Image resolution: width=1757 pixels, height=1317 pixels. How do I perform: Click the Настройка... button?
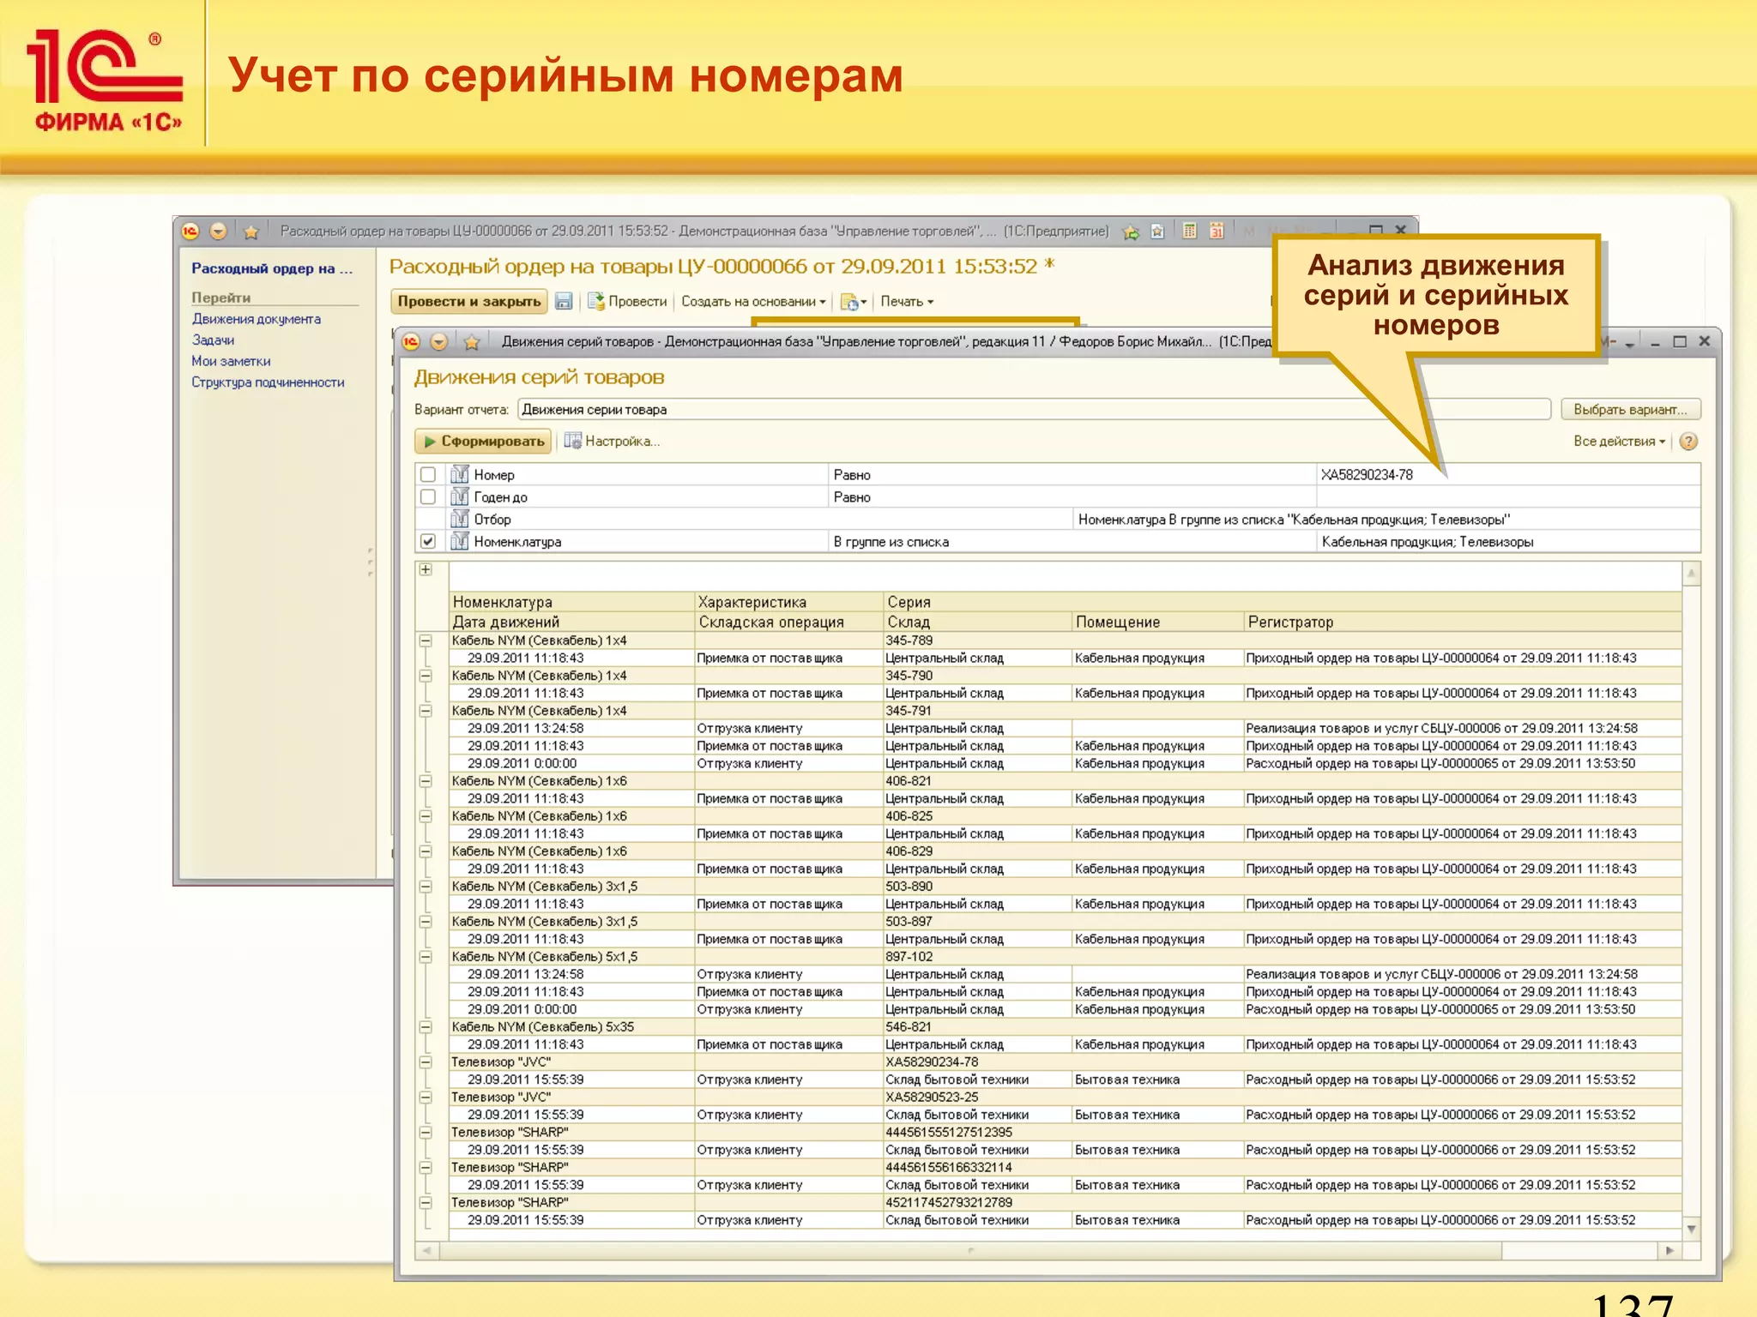click(612, 441)
